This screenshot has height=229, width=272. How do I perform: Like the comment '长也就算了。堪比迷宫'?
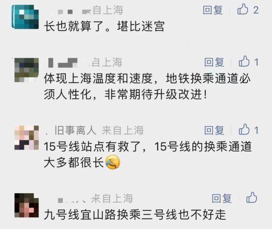click(x=243, y=10)
